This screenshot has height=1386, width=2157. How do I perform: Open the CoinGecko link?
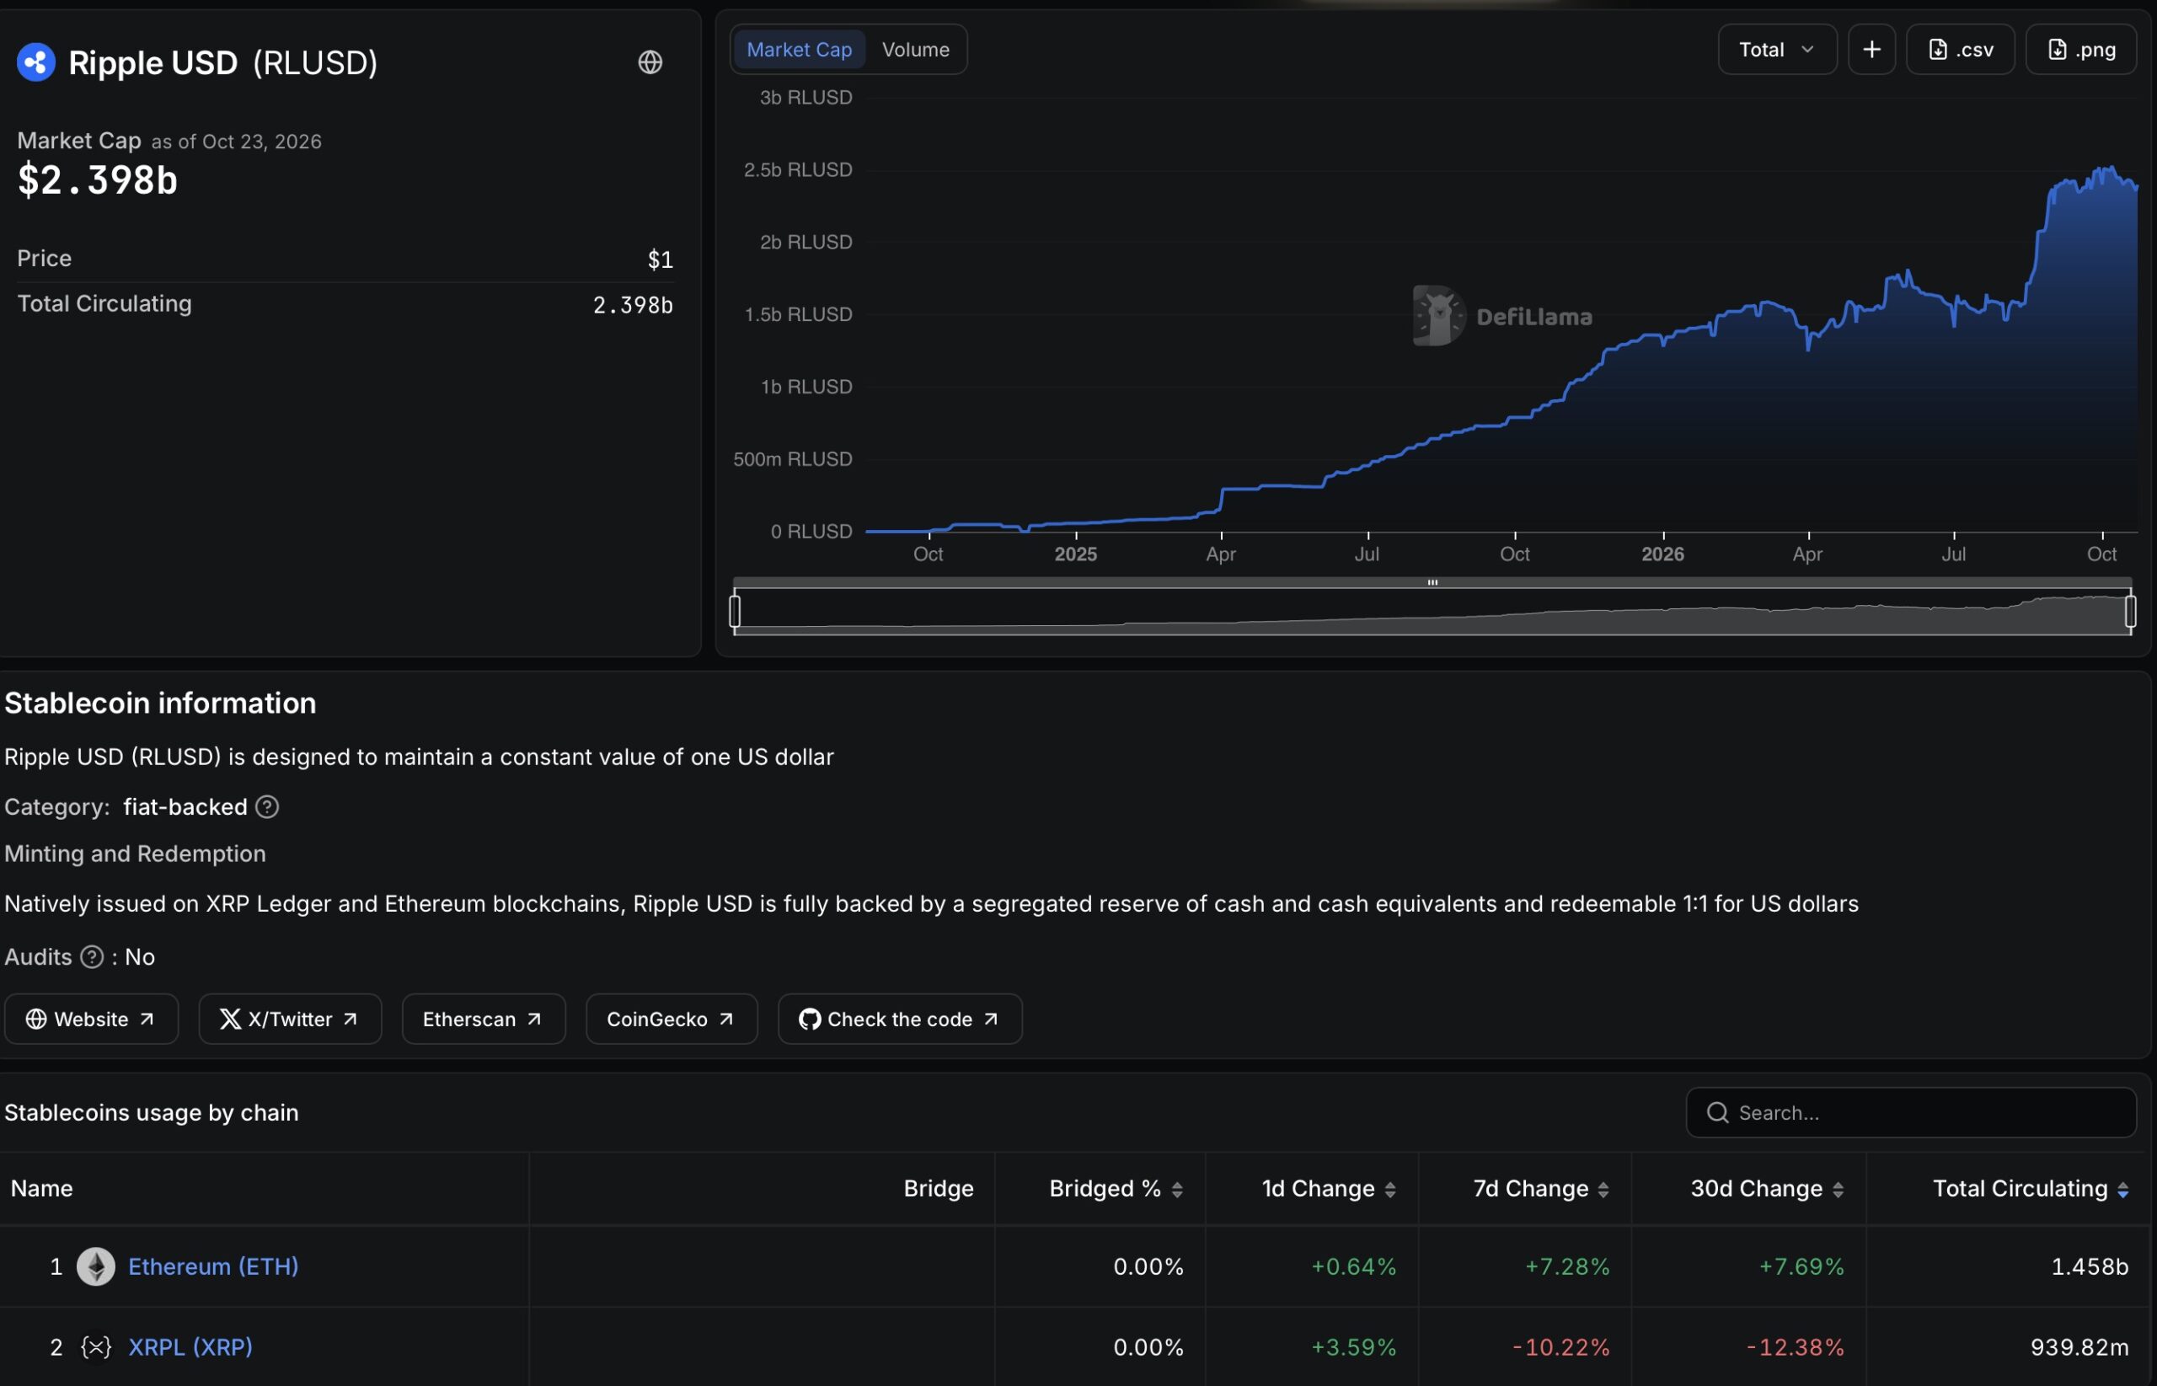pyautogui.click(x=672, y=1019)
